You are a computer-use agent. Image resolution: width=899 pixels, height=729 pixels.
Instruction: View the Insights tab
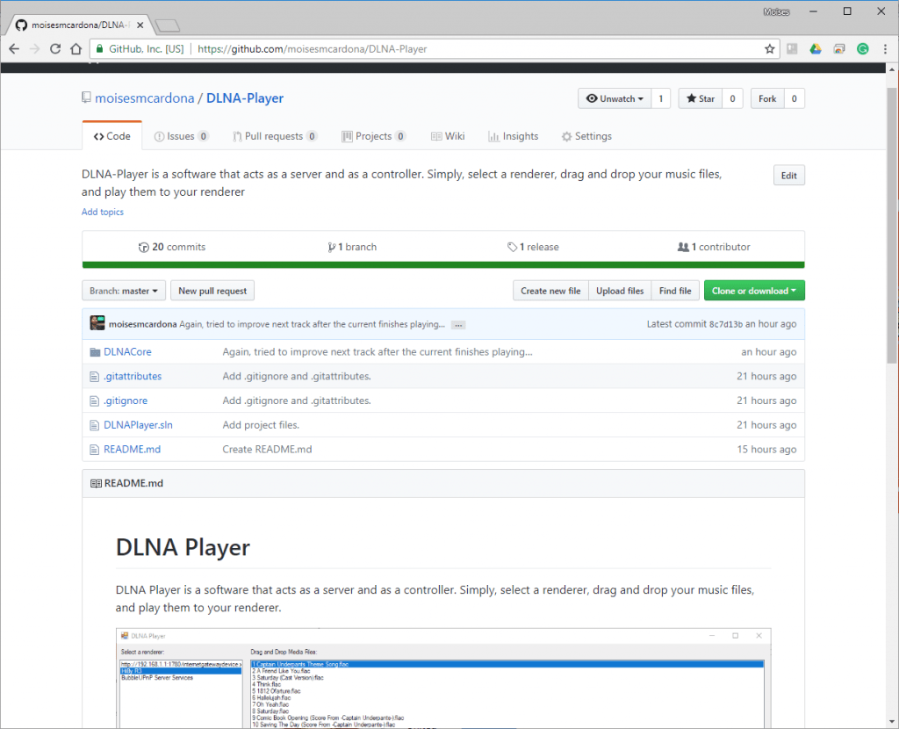click(x=513, y=136)
